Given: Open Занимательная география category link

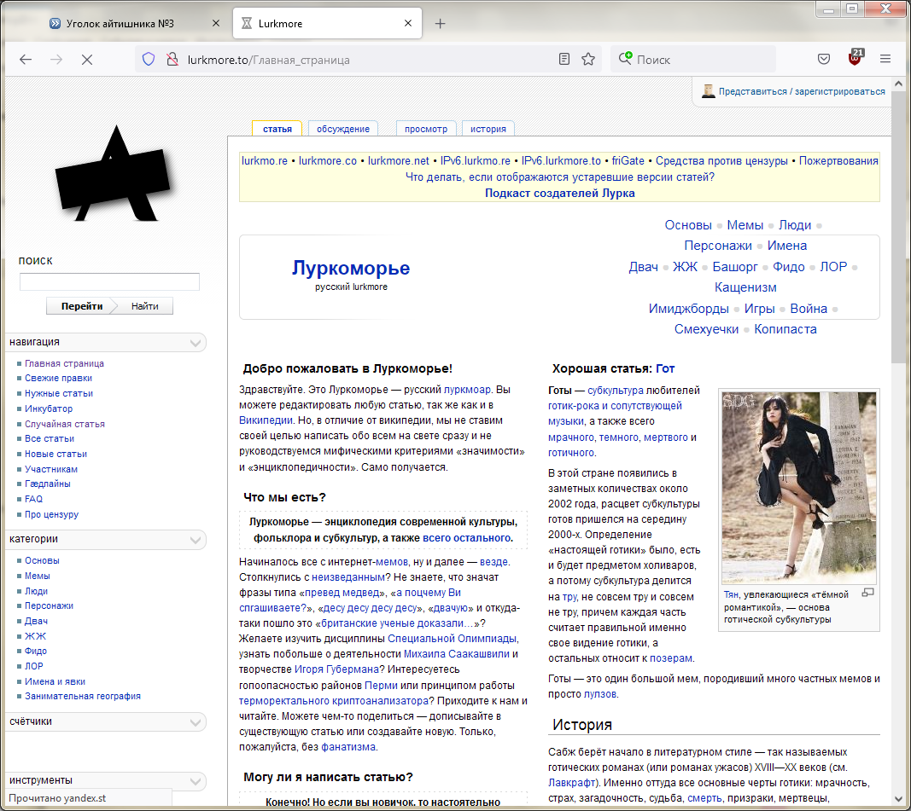Looking at the screenshot, I should 83,696.
